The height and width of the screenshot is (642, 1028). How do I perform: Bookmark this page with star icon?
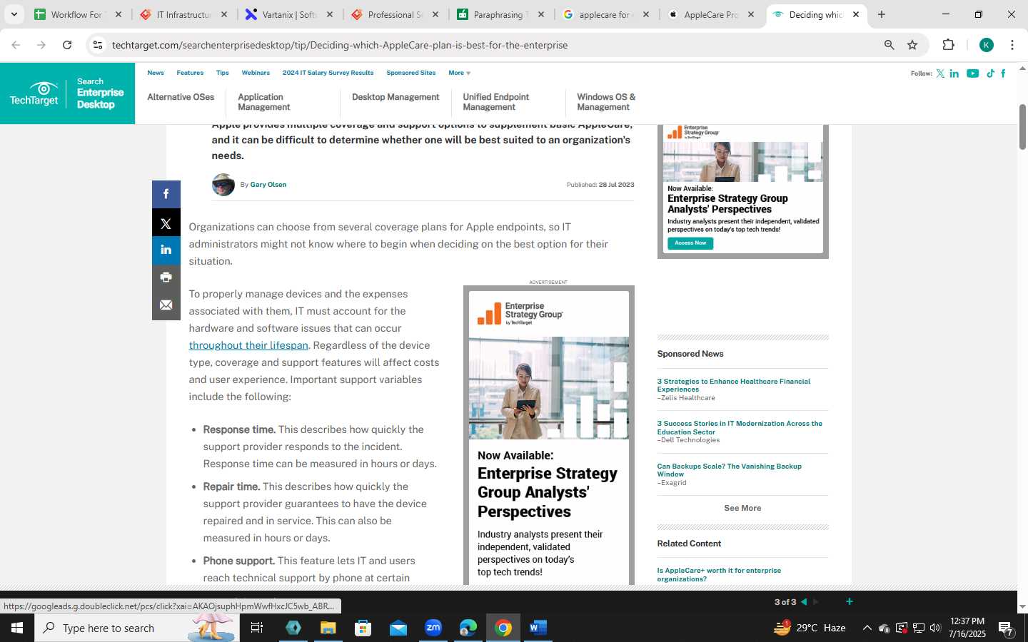(x=912, y=45)
